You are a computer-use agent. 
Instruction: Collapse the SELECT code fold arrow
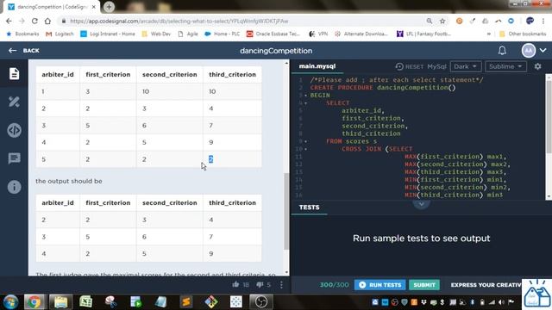[x=305, y=103]
